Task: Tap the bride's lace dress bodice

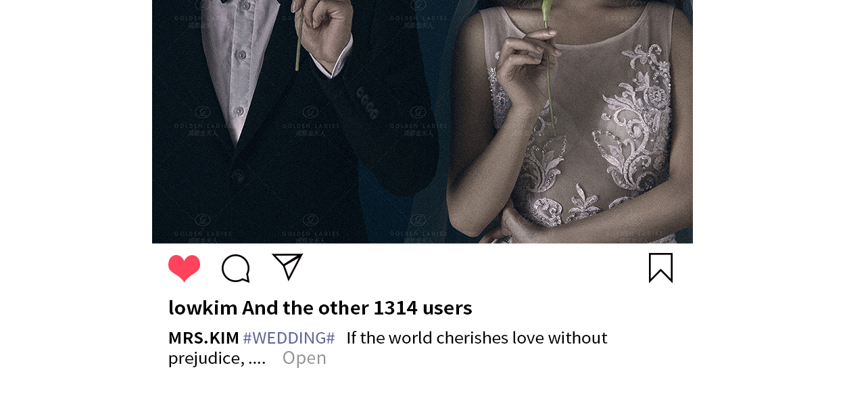Action: [x=581, y=135]
